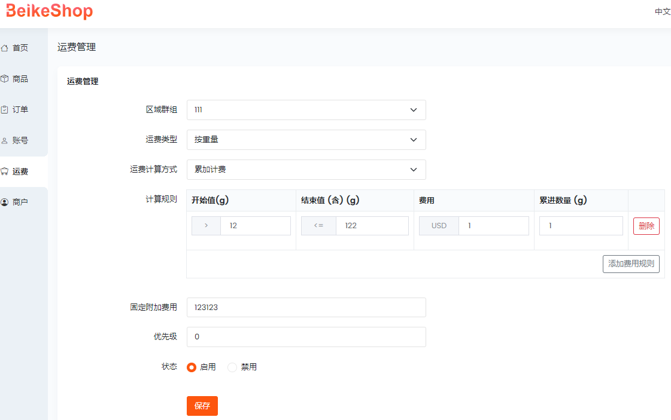Focus the 优先级 input field

pos(306,337)
